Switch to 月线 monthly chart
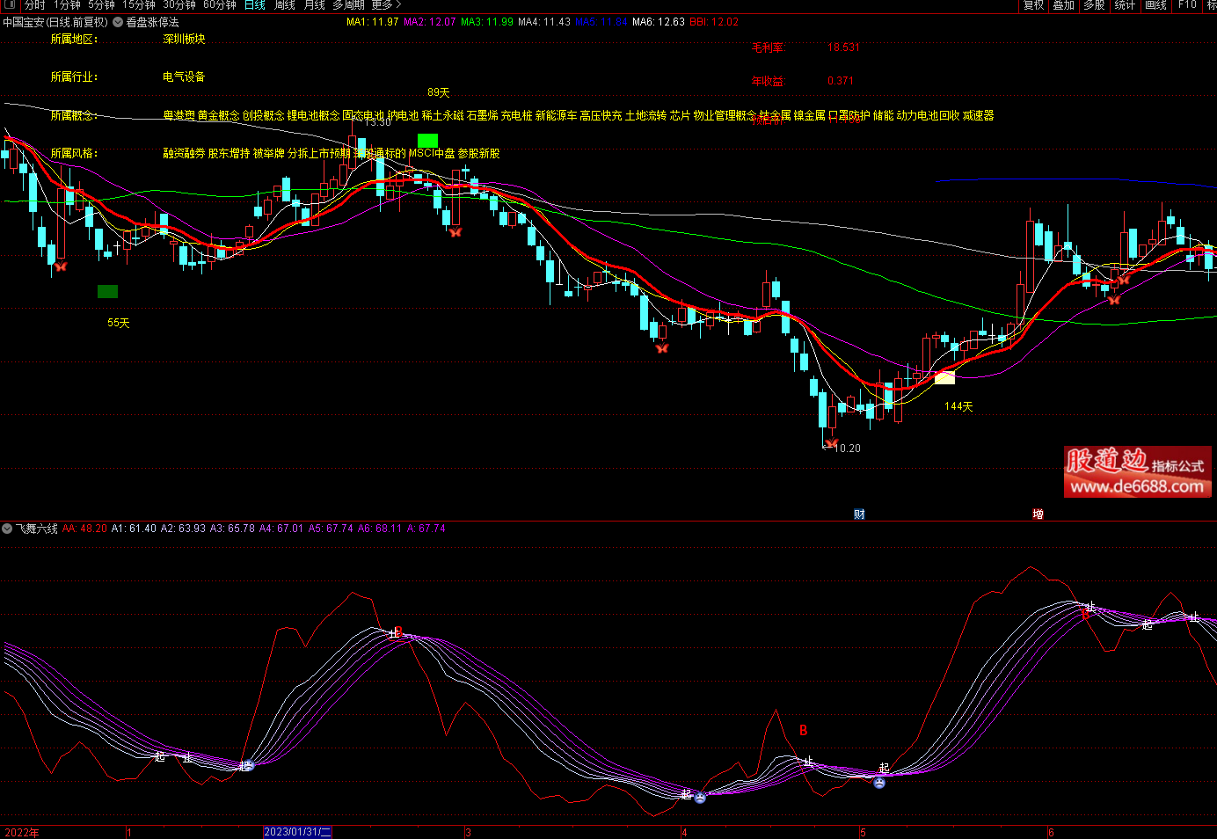The height and width of the screenshot is (839, 1217). 314,4
